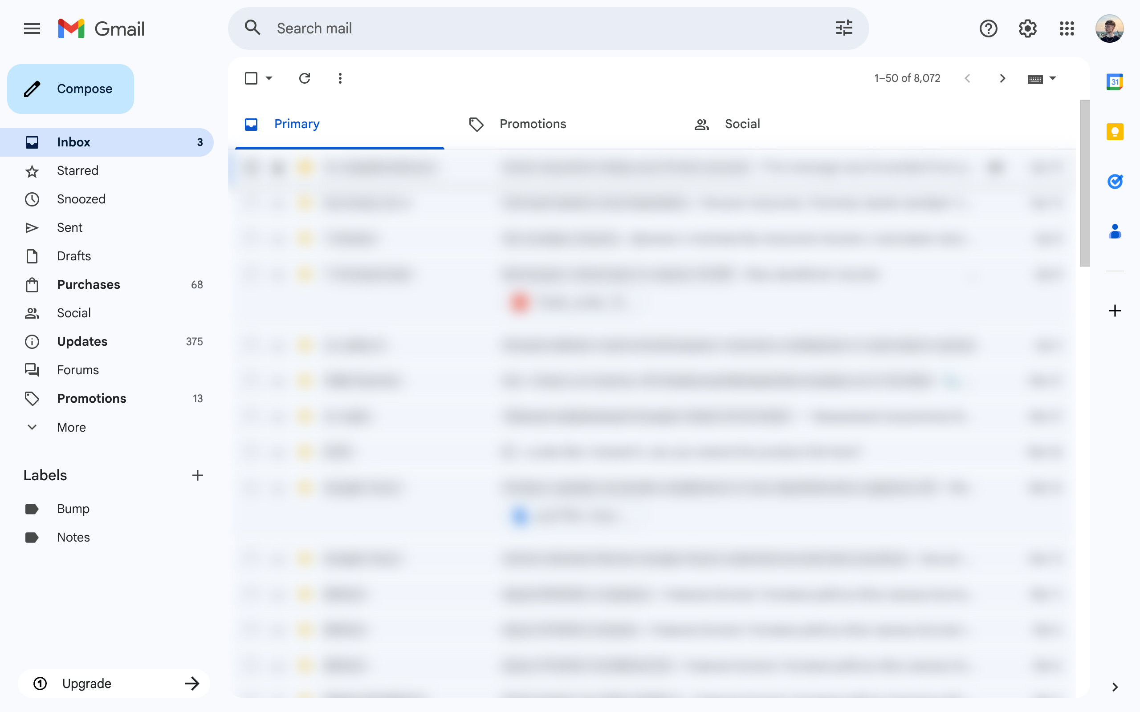The height and width of the screenshot is (712, 1140).
Task: Click the Support help icon
Action: click(988, 29)
